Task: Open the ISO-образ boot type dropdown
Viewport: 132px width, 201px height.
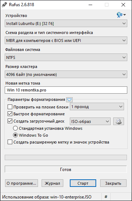Action: [x=90, y=121]
